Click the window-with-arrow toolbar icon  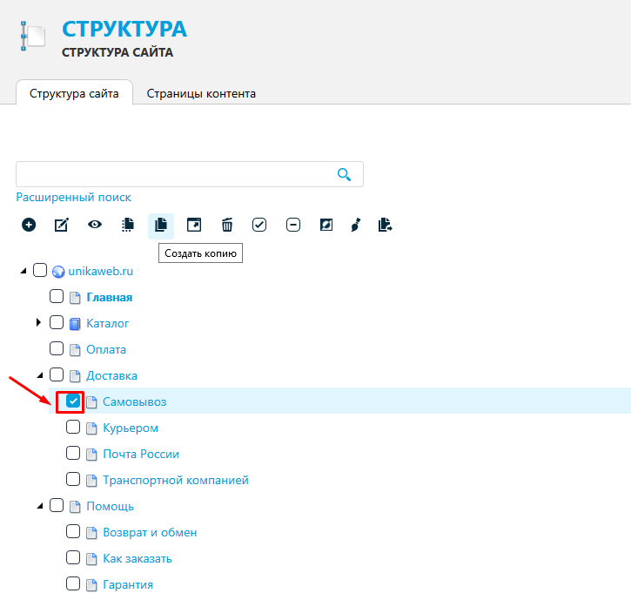click(194, 225)
